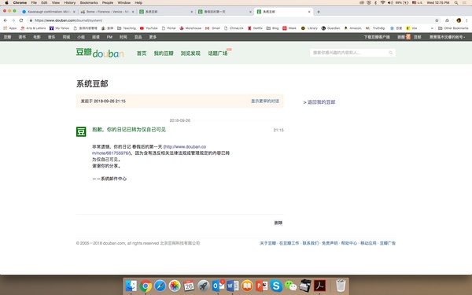The width and height of the screenshot is (472, 295).
Task: Open WeChat from the dock
Action: click(290, 286)
